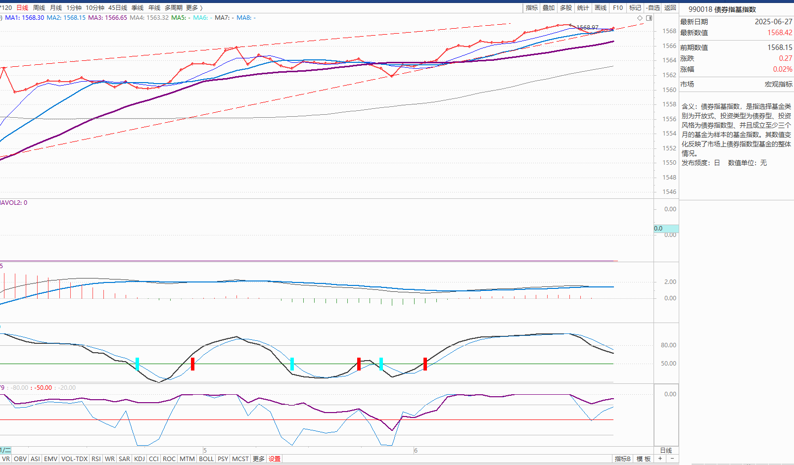Open the red 设置 settings link
This screenshot has height=465, width=794.
point(275,459)
